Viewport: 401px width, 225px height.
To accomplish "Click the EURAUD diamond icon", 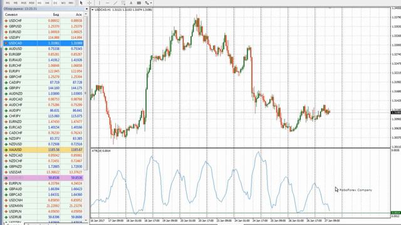I will pyautogui.click(x=6, y=60).
